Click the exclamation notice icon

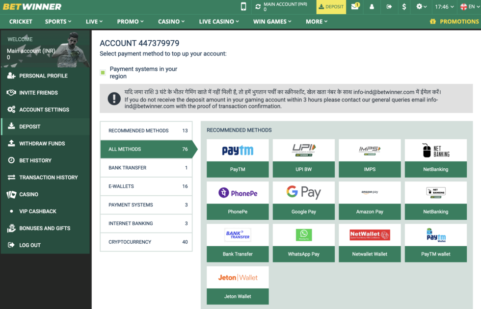click(x=114, y=99)
